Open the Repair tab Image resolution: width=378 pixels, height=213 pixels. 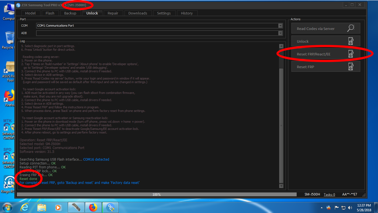click(x=113, y=13)
